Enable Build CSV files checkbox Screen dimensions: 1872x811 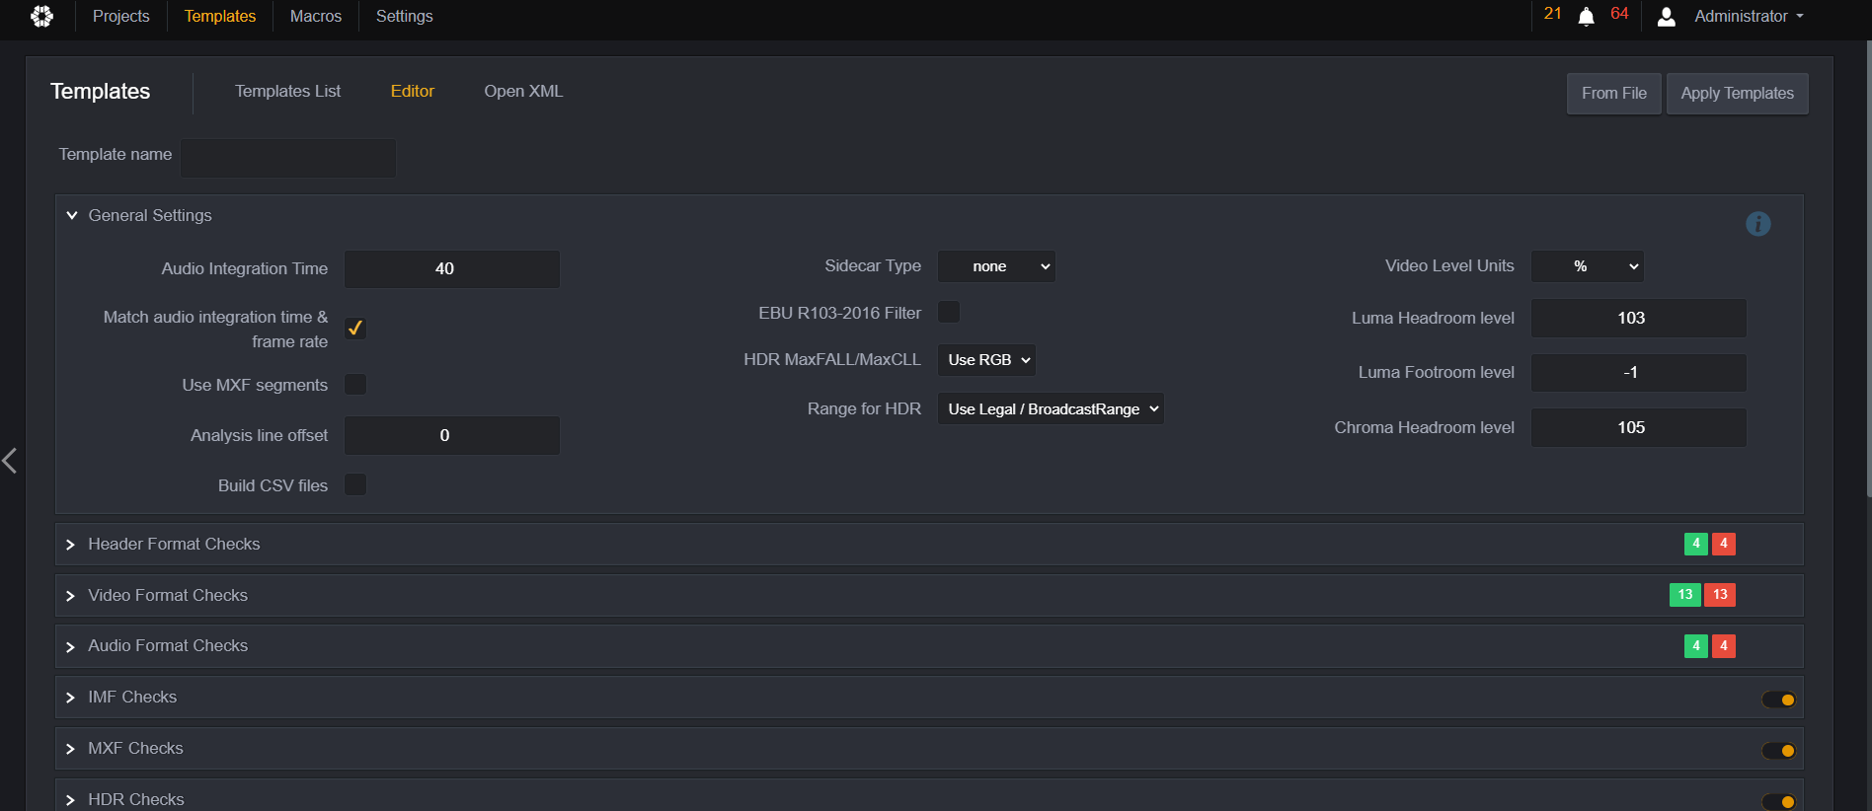pyautogui.click(x=355, y=484)
